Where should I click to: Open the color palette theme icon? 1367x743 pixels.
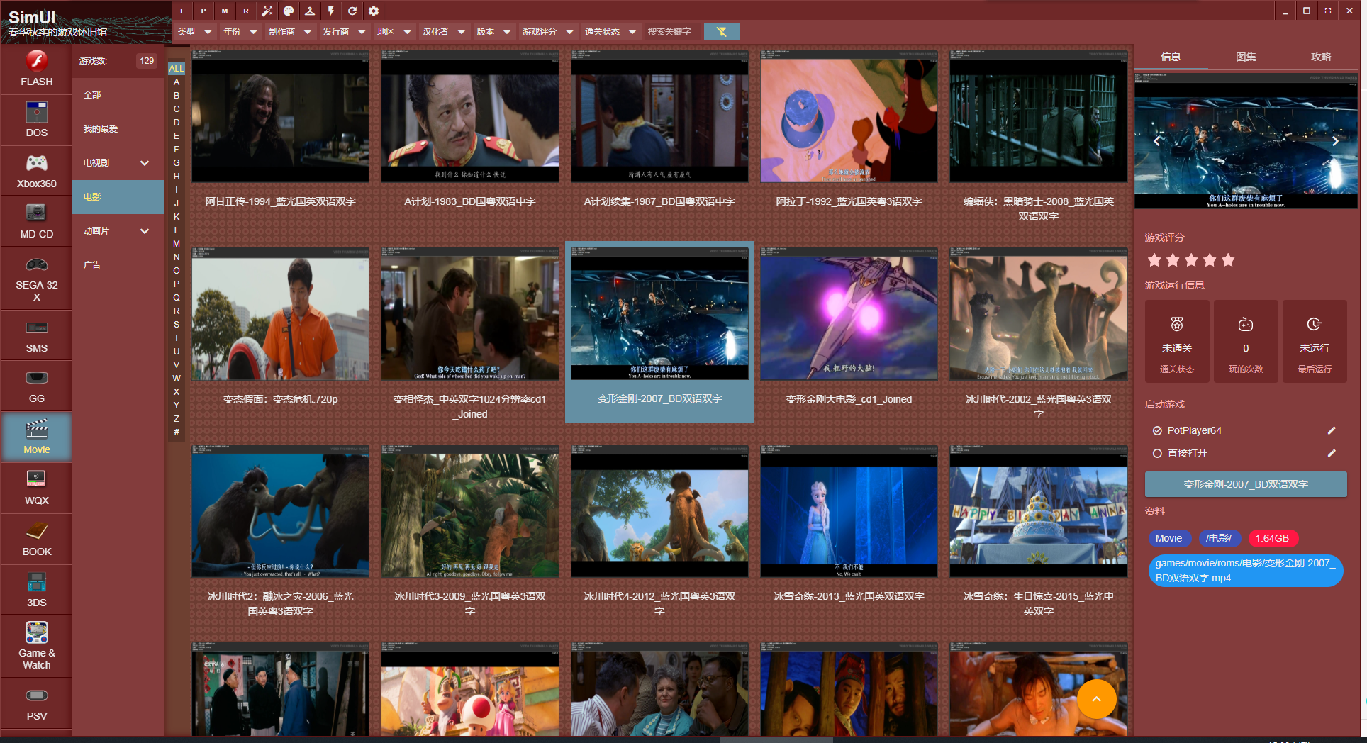click(x=289, y=11)
